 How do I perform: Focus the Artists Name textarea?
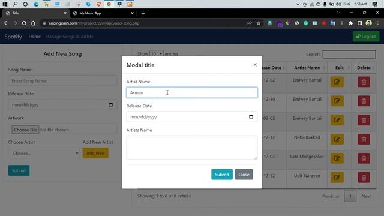pyautogui.click(x=192, y=148)
